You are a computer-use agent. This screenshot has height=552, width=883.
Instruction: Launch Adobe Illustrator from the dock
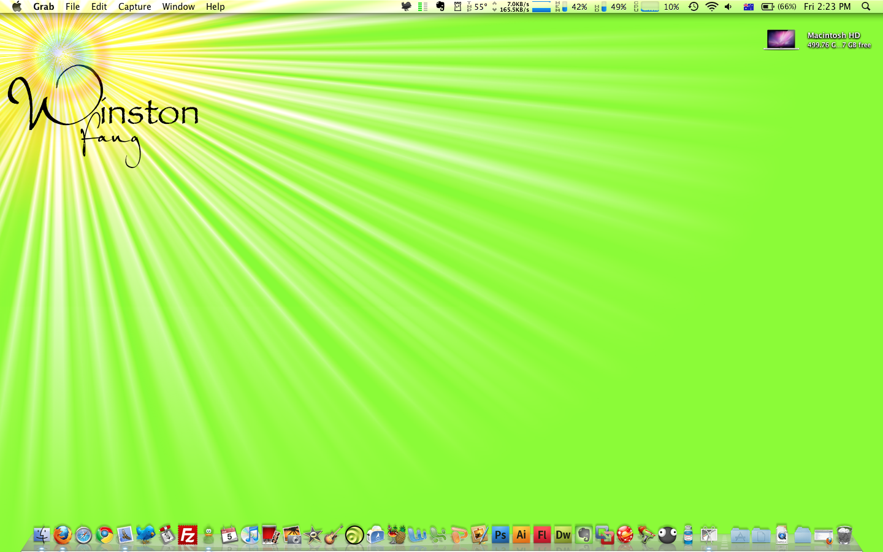521,535
